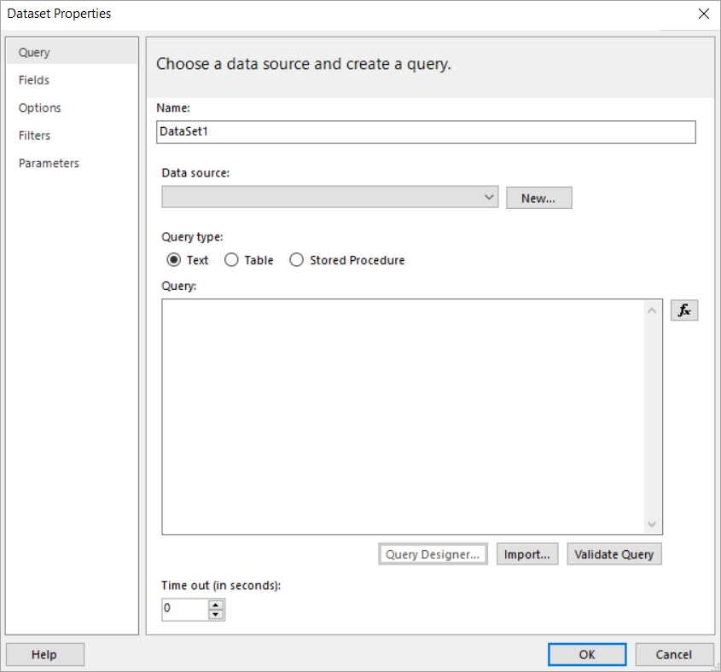The width and height of the screenshot is (721, 672).
Task: Click the query box scroll up arrow
Action: (x=652, y=310)
